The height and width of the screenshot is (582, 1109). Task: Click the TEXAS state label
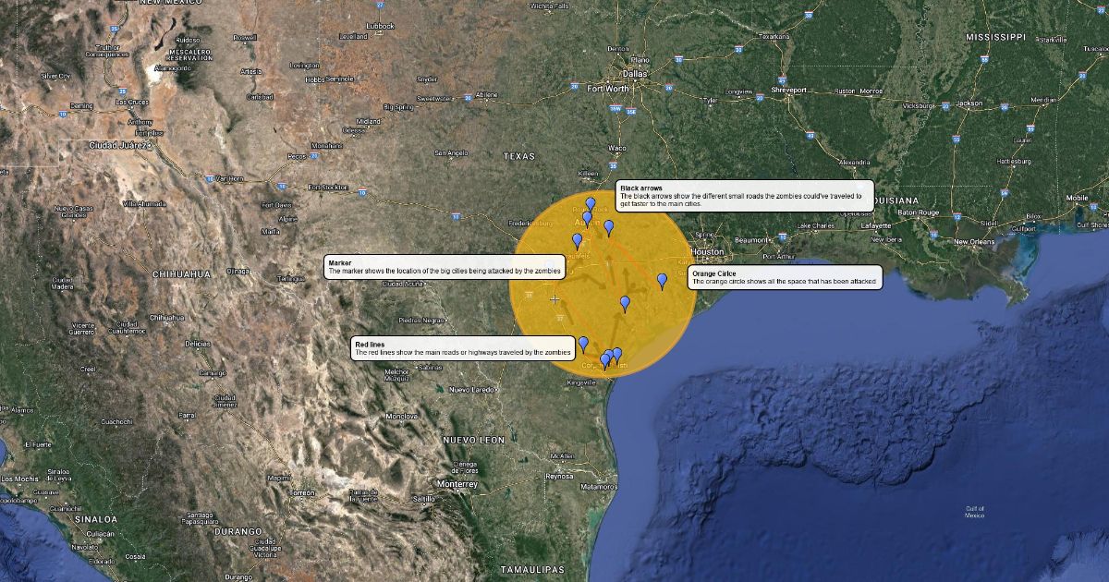(x=519, y=157)
